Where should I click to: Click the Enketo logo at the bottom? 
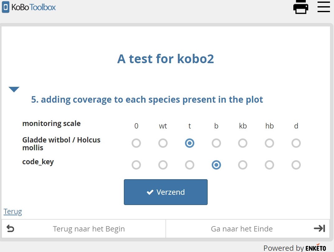click(x=315, y=248)
